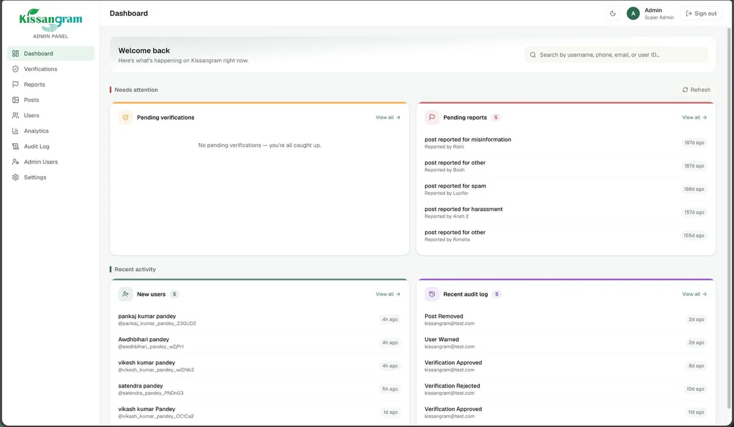Select new user vikash kumar Pandey
This screenshot has width=734, height=427.
(x=260, y=412)
